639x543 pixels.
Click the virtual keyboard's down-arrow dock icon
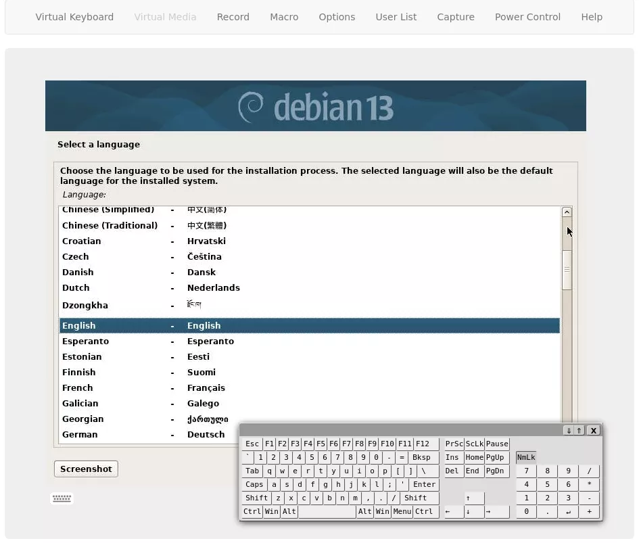(569, 431)
